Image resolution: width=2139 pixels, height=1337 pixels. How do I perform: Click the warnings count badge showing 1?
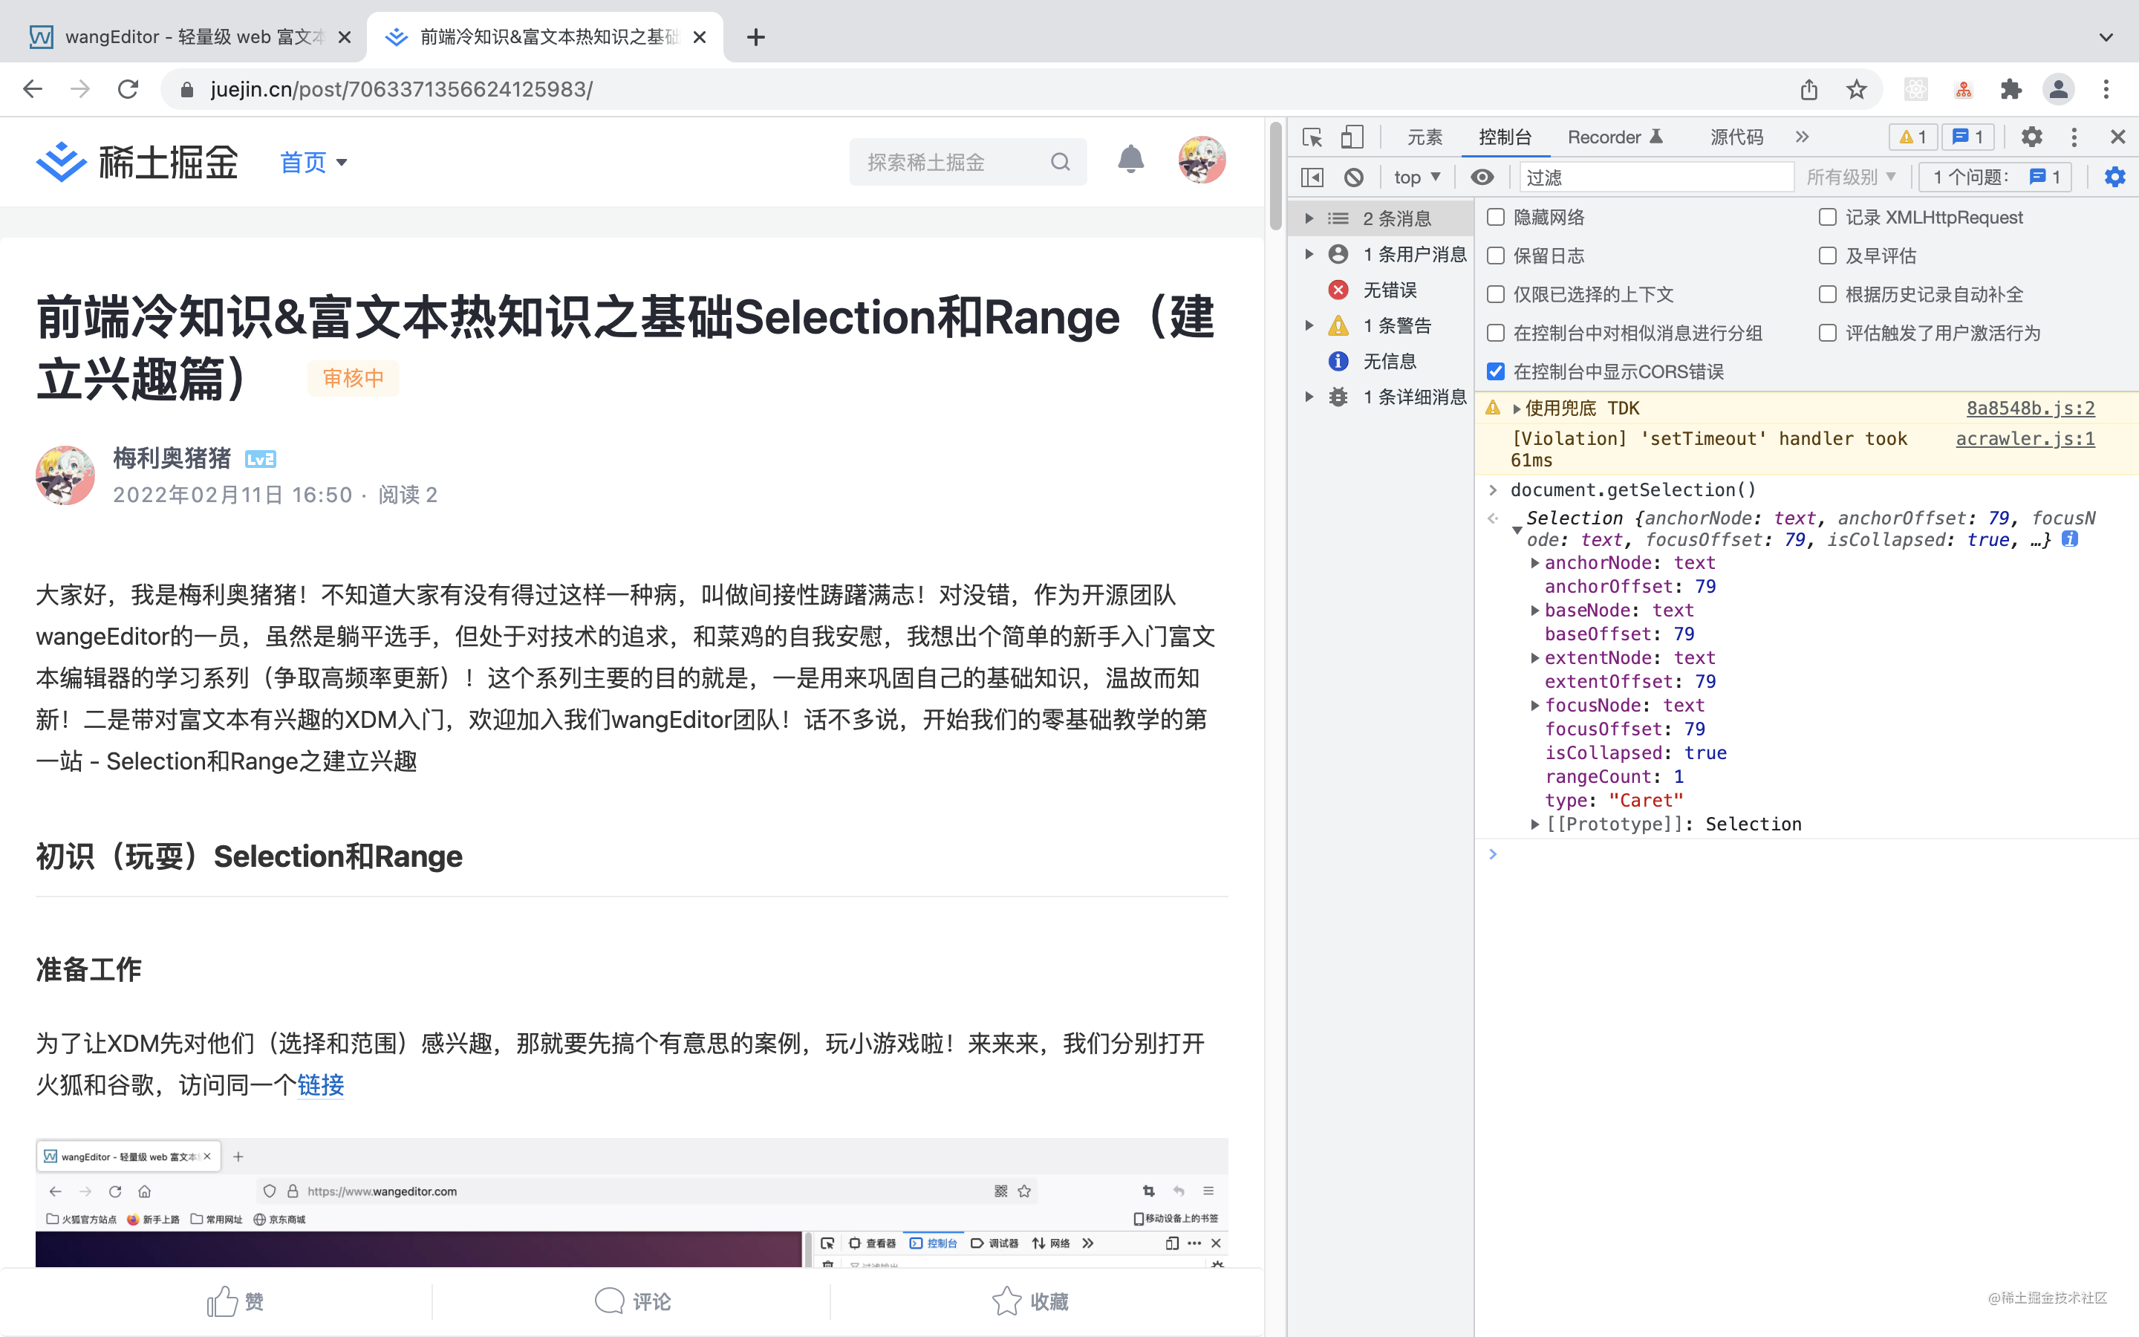click(1912, 137)
